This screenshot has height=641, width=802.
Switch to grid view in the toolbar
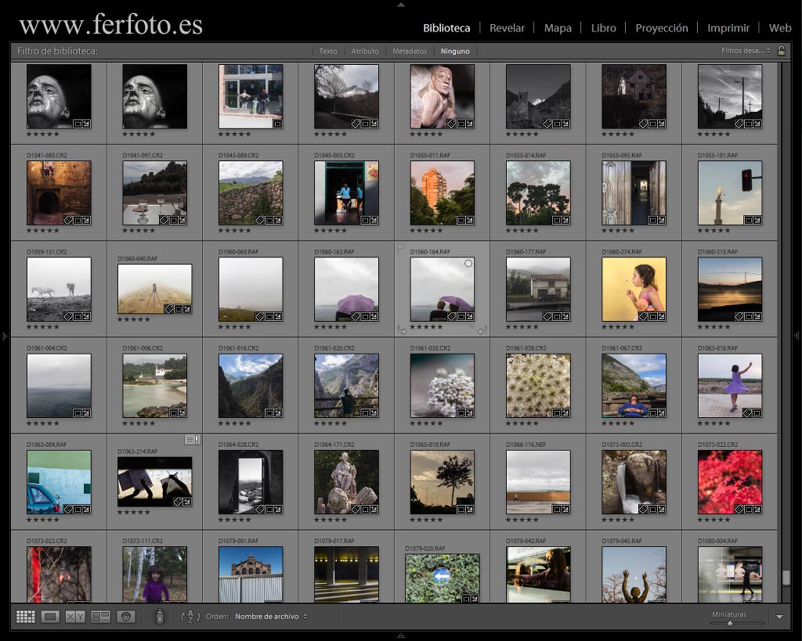[x=26, y=617]
